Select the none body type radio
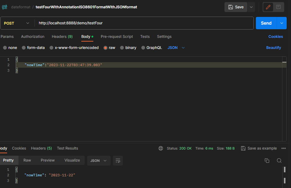 coord(5,48)
